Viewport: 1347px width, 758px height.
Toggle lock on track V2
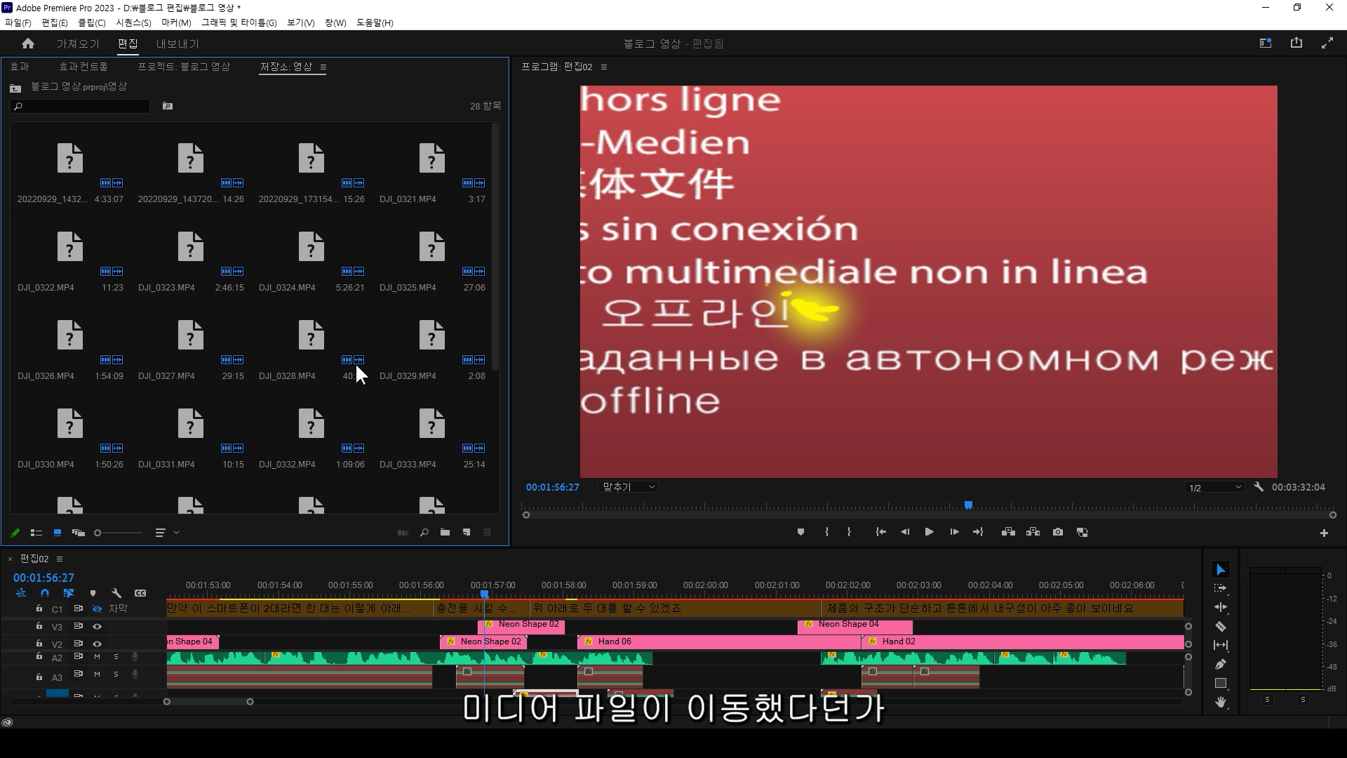click(x=39, y=644)
